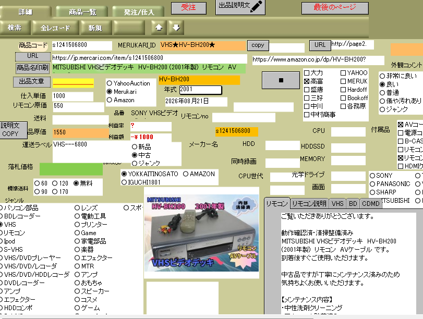This screenshot has width=423, height=319.
Task: Click the MITSUBISHI HV-BH200 product thumbnail
Action: coord(201,232)
